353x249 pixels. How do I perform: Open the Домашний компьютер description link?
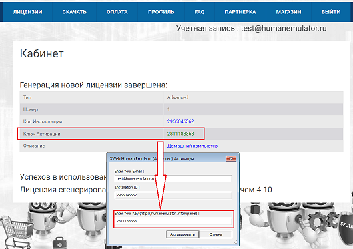click(192, 146)
